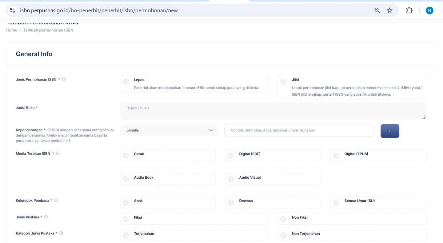Choose the Jilid ISBN request option
Viewport: 443px width, 243px height.
283,82
